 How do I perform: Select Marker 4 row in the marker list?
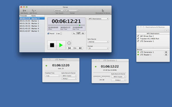point(32,29)
